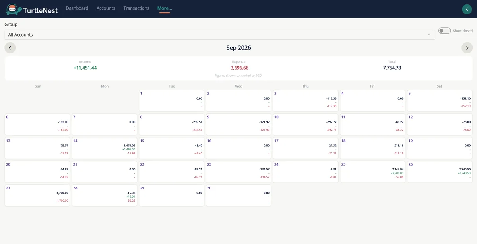Select the calendar day 1 cell
The width and height of the screenshot is (477, 244).
tap(171, 101)
